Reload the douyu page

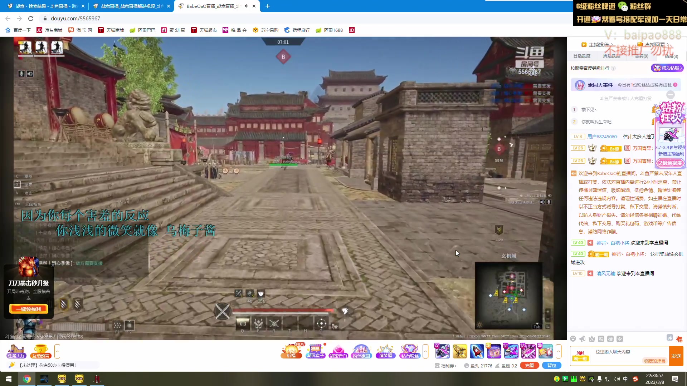pos(31,19)
